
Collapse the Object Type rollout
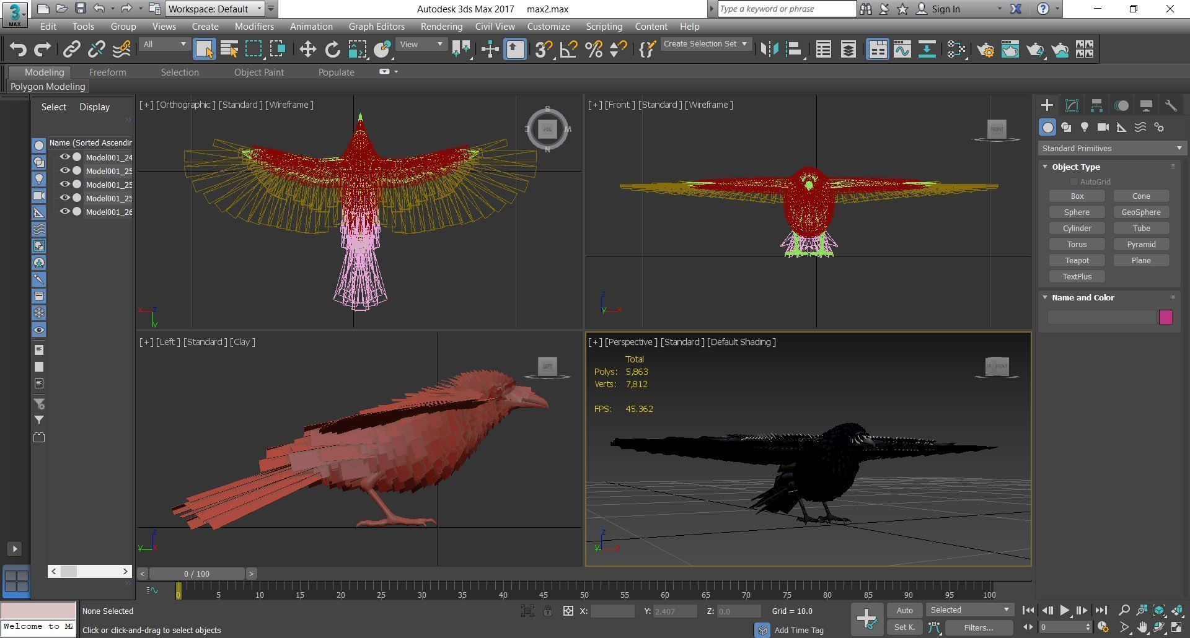(1045, 167)
